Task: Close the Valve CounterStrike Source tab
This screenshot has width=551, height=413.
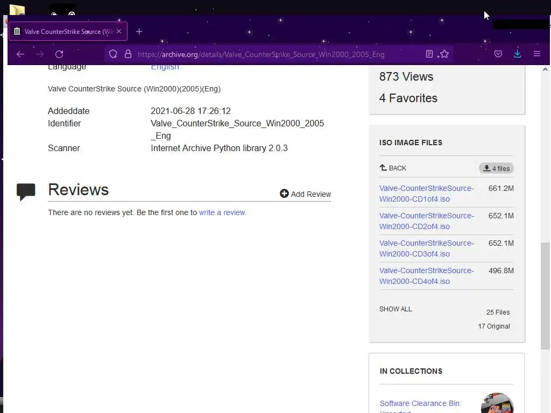Action: (x=119, y=31)
